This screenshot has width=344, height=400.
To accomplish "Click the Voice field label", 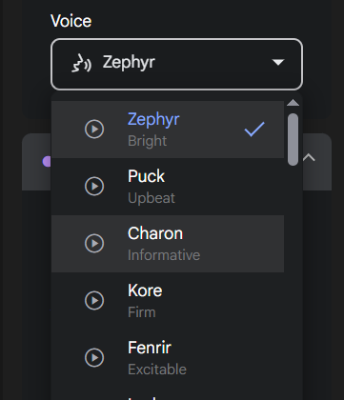I will (x=71, y=21).
